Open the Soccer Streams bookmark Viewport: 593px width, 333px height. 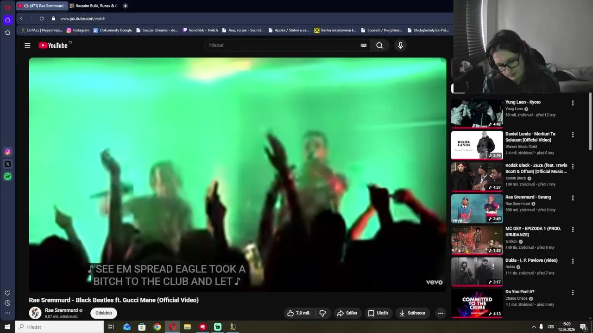(157, 30)
